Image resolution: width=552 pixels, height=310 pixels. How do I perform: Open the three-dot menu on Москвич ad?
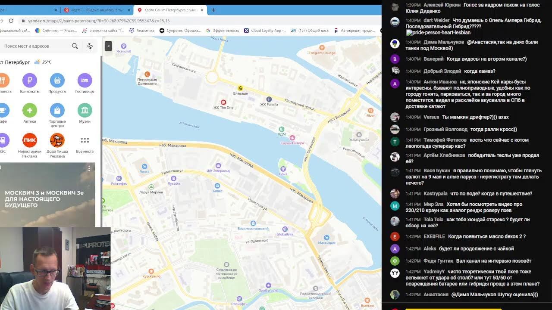click(x=89, y=168)
